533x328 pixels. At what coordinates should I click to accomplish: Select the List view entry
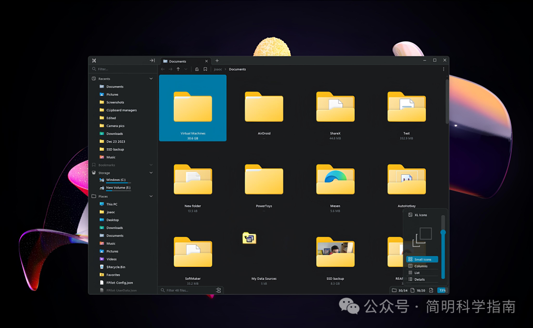pyautogui.click(x=417, y=273)
